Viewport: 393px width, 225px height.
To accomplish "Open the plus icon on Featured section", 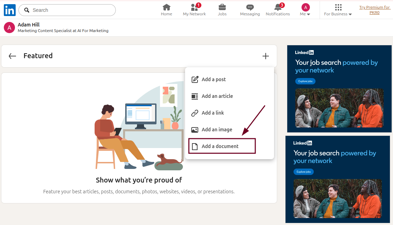I will tap(265, 56).
